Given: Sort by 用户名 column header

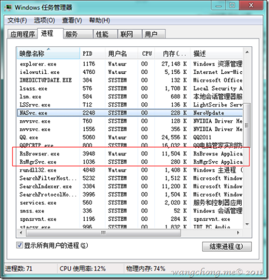Looking at the screenshot, I should click(x=121, y=54).
